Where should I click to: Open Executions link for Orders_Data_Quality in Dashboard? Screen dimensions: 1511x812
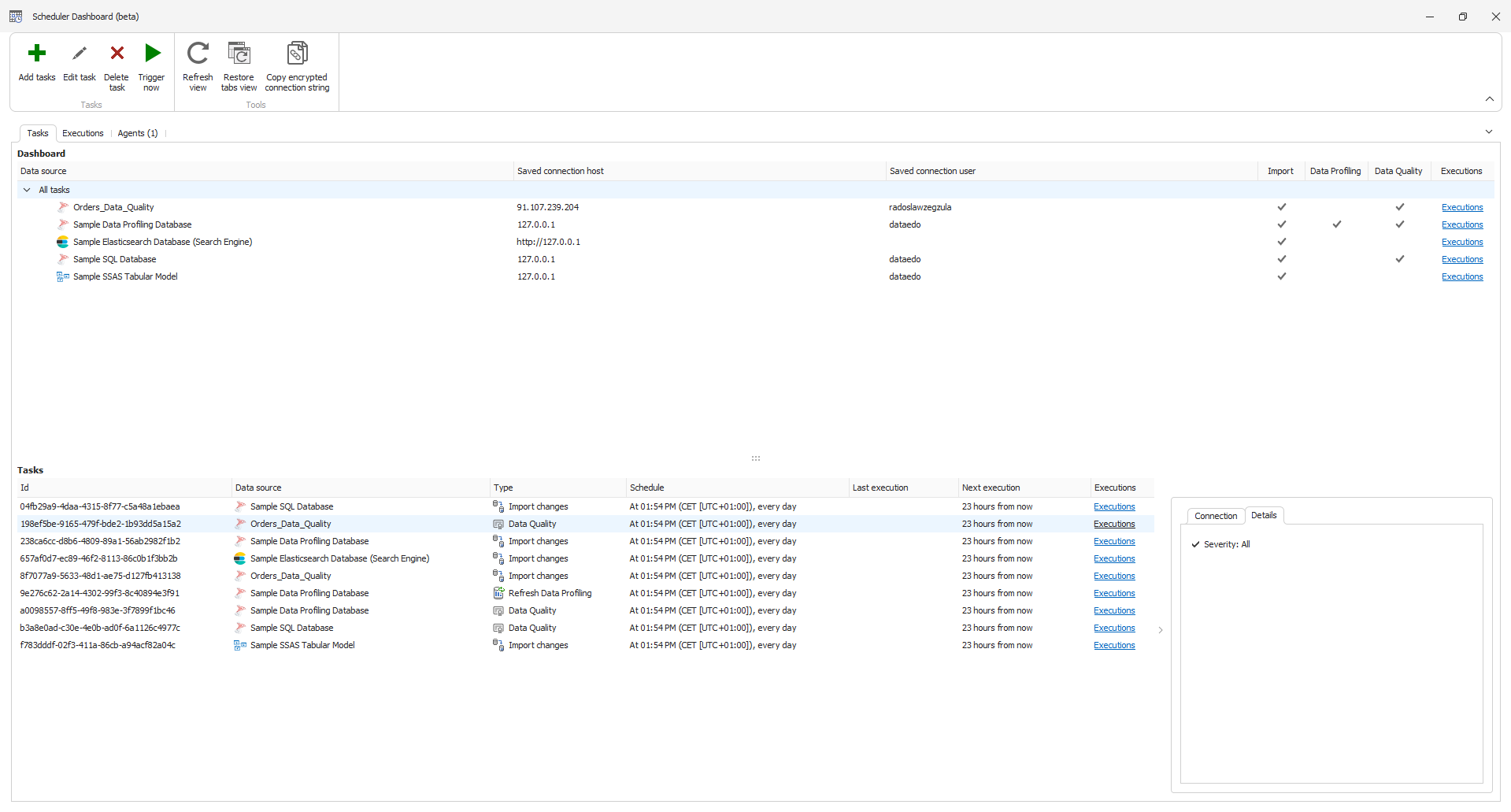click(1462, 207)
